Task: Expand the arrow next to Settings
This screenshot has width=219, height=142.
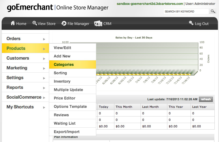Action: tap(44, 78)
